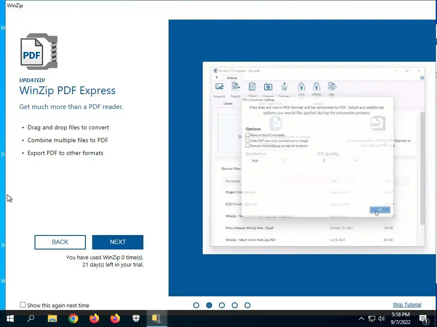The height and width of the screenshot is (327, 437).
Task: Show hidden tray icons chevron
Action: coord(361,318)
